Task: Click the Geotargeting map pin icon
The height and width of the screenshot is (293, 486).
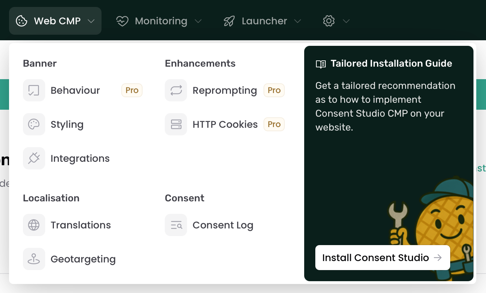Action: (34, 259)
